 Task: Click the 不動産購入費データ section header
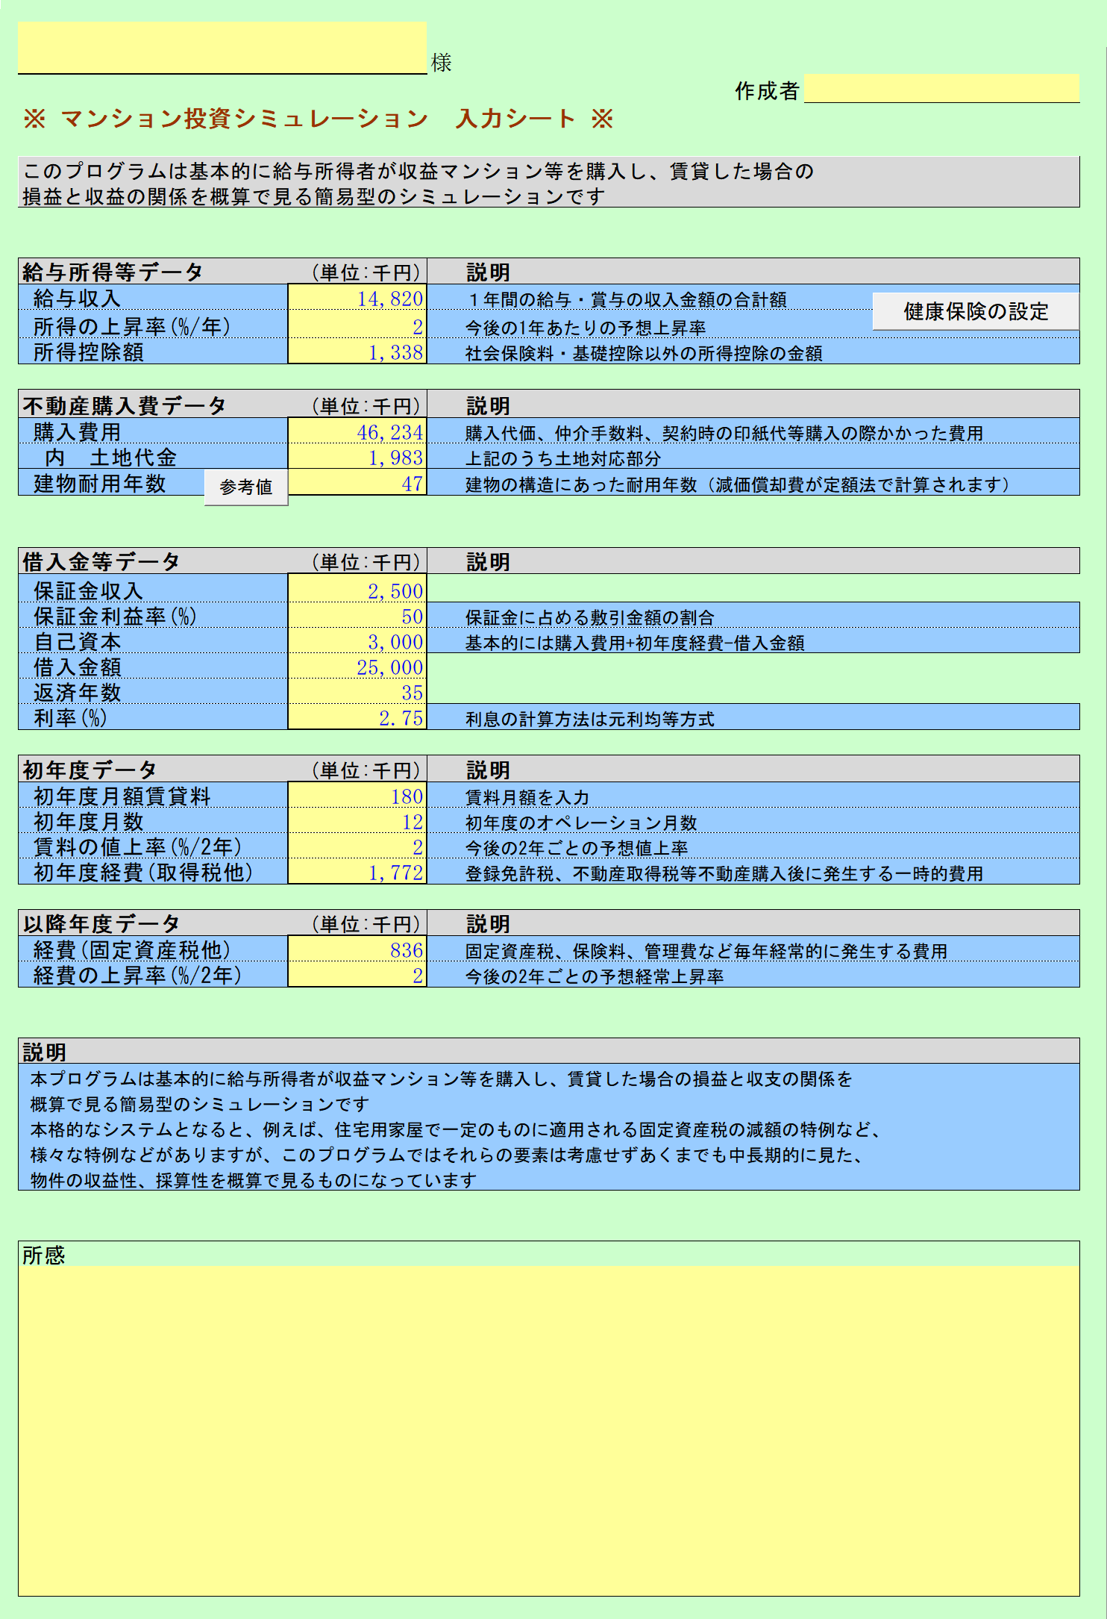coord(125,405)
